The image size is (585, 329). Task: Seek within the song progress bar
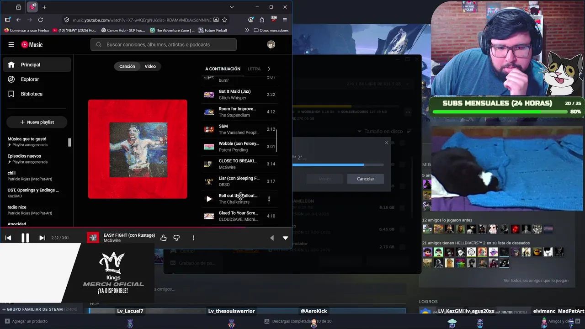tap(146, 227)
